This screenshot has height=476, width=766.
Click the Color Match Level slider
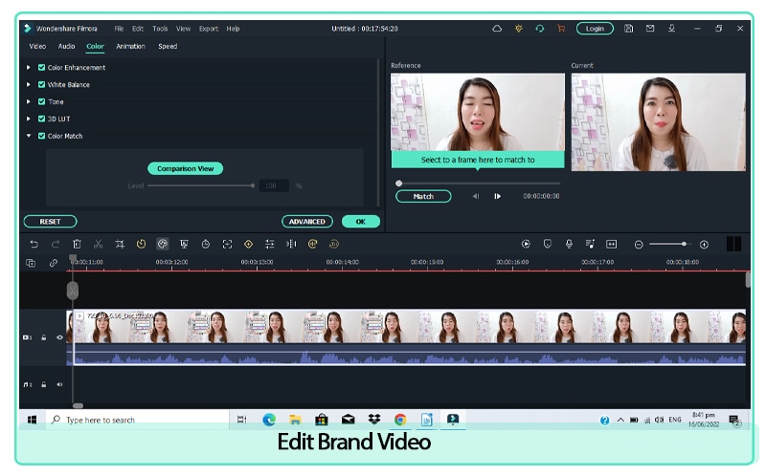click(200, 185)
